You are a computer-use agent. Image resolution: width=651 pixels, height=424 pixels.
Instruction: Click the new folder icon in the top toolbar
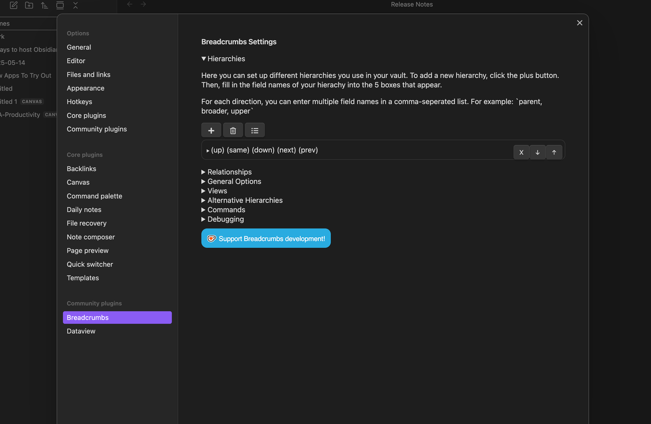[x=29, y=5]
